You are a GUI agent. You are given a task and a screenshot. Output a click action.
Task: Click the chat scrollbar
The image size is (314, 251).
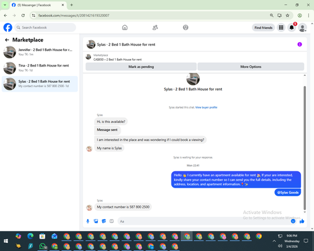click(305, 147)
